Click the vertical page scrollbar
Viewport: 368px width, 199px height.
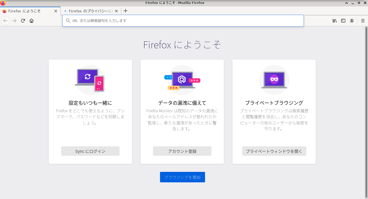pyautogui.click(x=366, y=113)
